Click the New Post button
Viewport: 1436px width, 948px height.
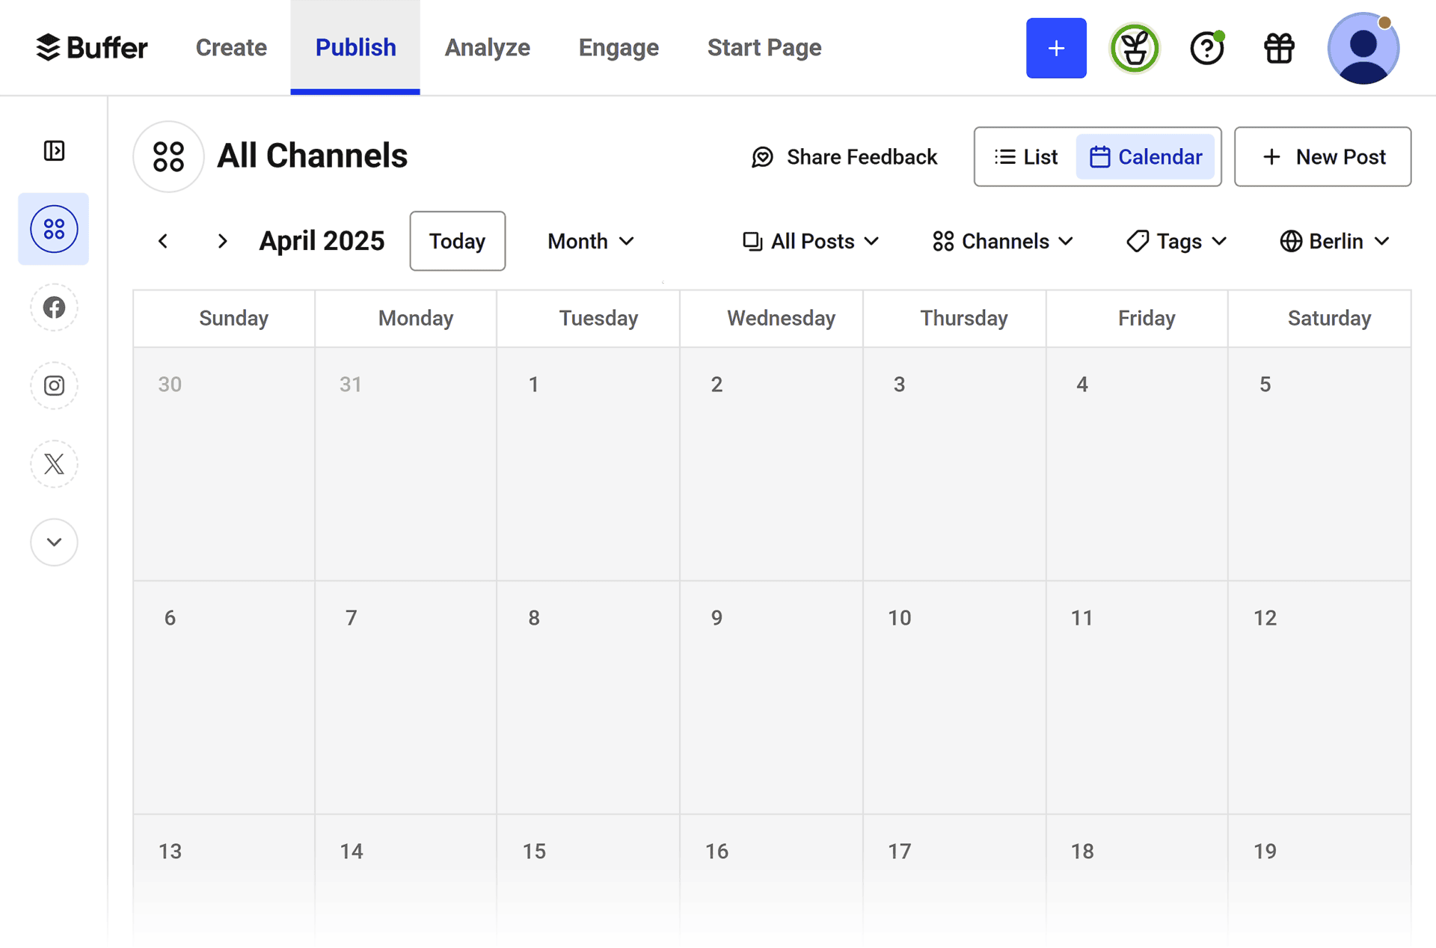(1322, 156)
